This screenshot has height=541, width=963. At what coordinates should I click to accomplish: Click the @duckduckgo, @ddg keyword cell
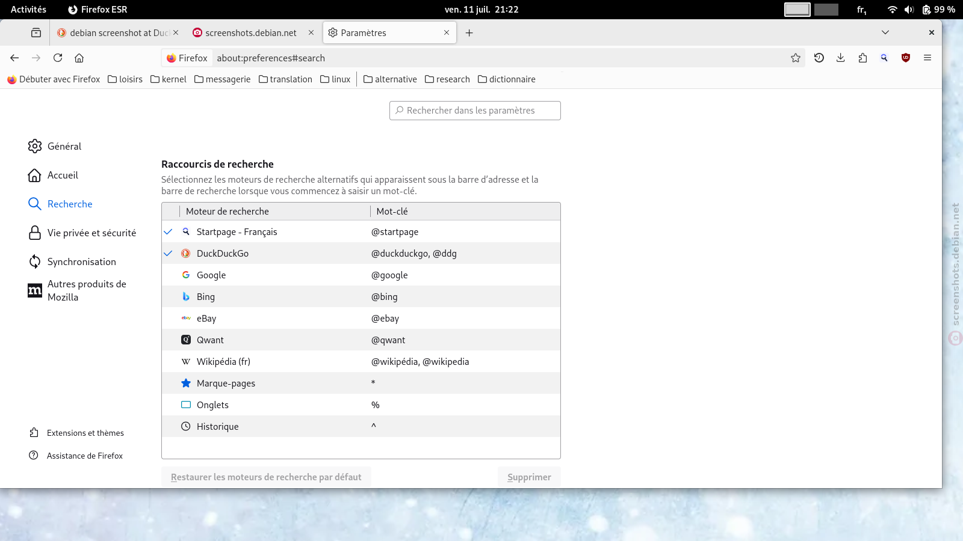pyautogui.click(x=414, y=253)
